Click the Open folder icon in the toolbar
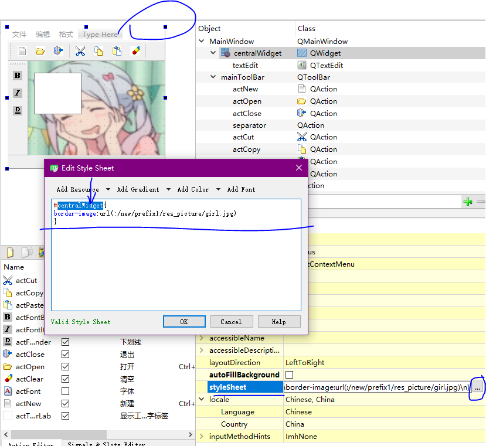486x446 pixels. click(x=39, y=51)
